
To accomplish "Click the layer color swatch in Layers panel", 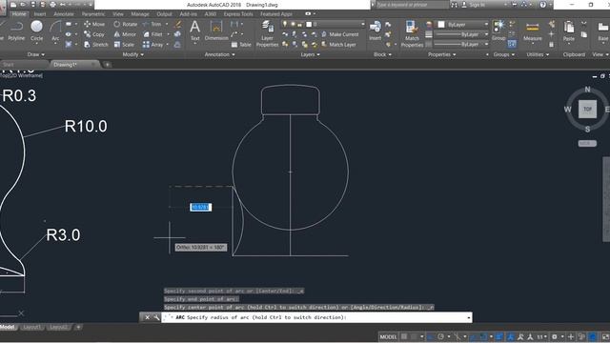I will point(309,24).
